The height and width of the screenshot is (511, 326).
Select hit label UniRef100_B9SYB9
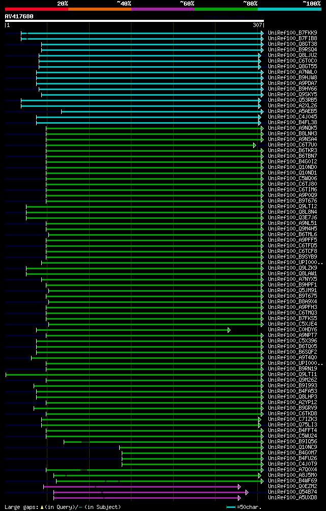[x=292, y=257]
